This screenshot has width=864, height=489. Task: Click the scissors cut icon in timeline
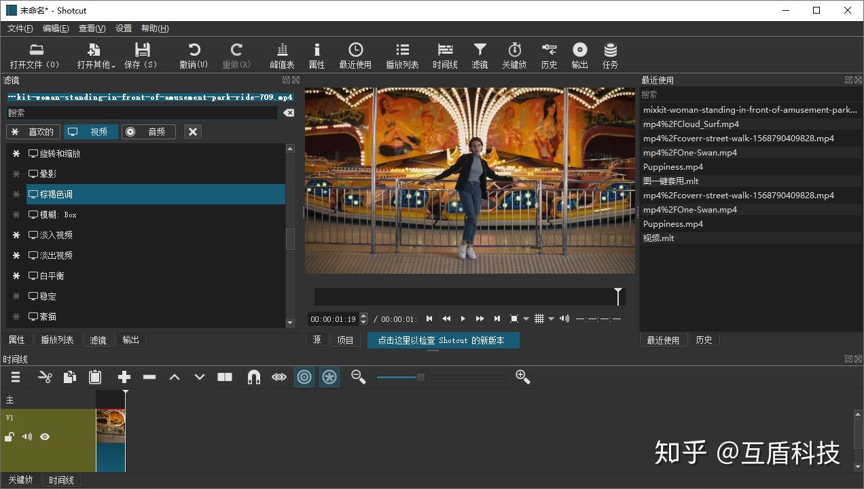[x=45, y=377]
